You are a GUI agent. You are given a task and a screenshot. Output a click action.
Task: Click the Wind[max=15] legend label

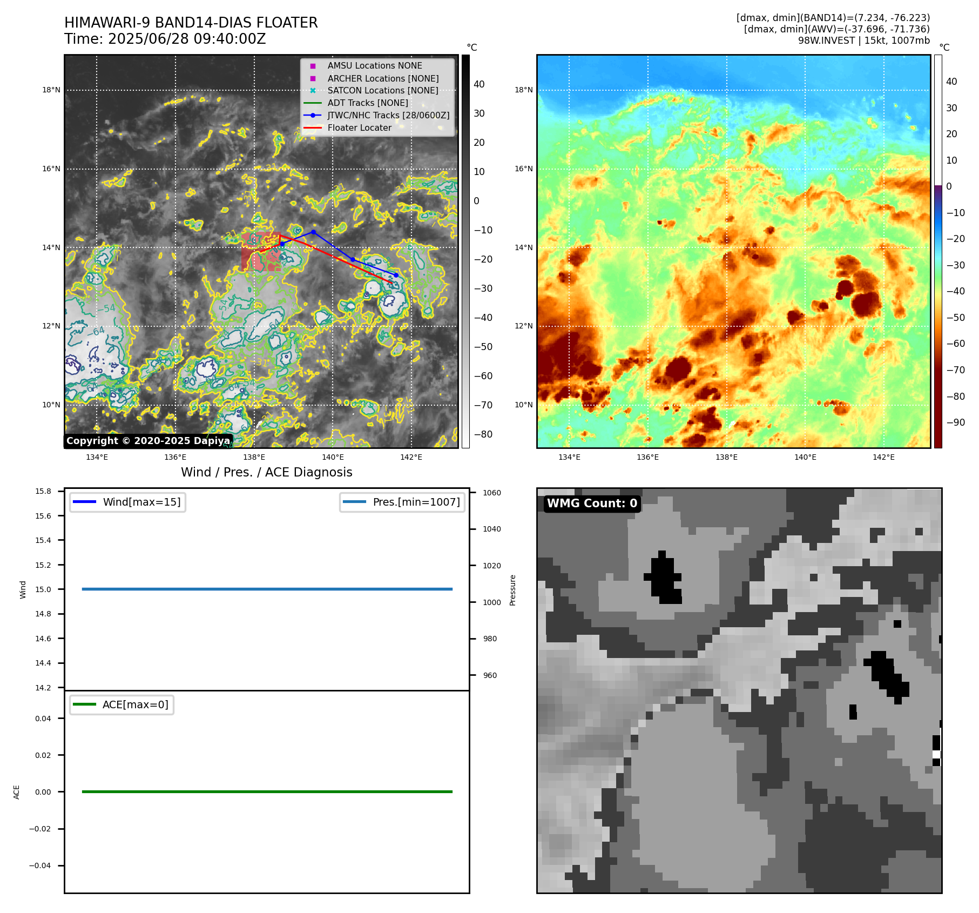(x=142, y=502)
